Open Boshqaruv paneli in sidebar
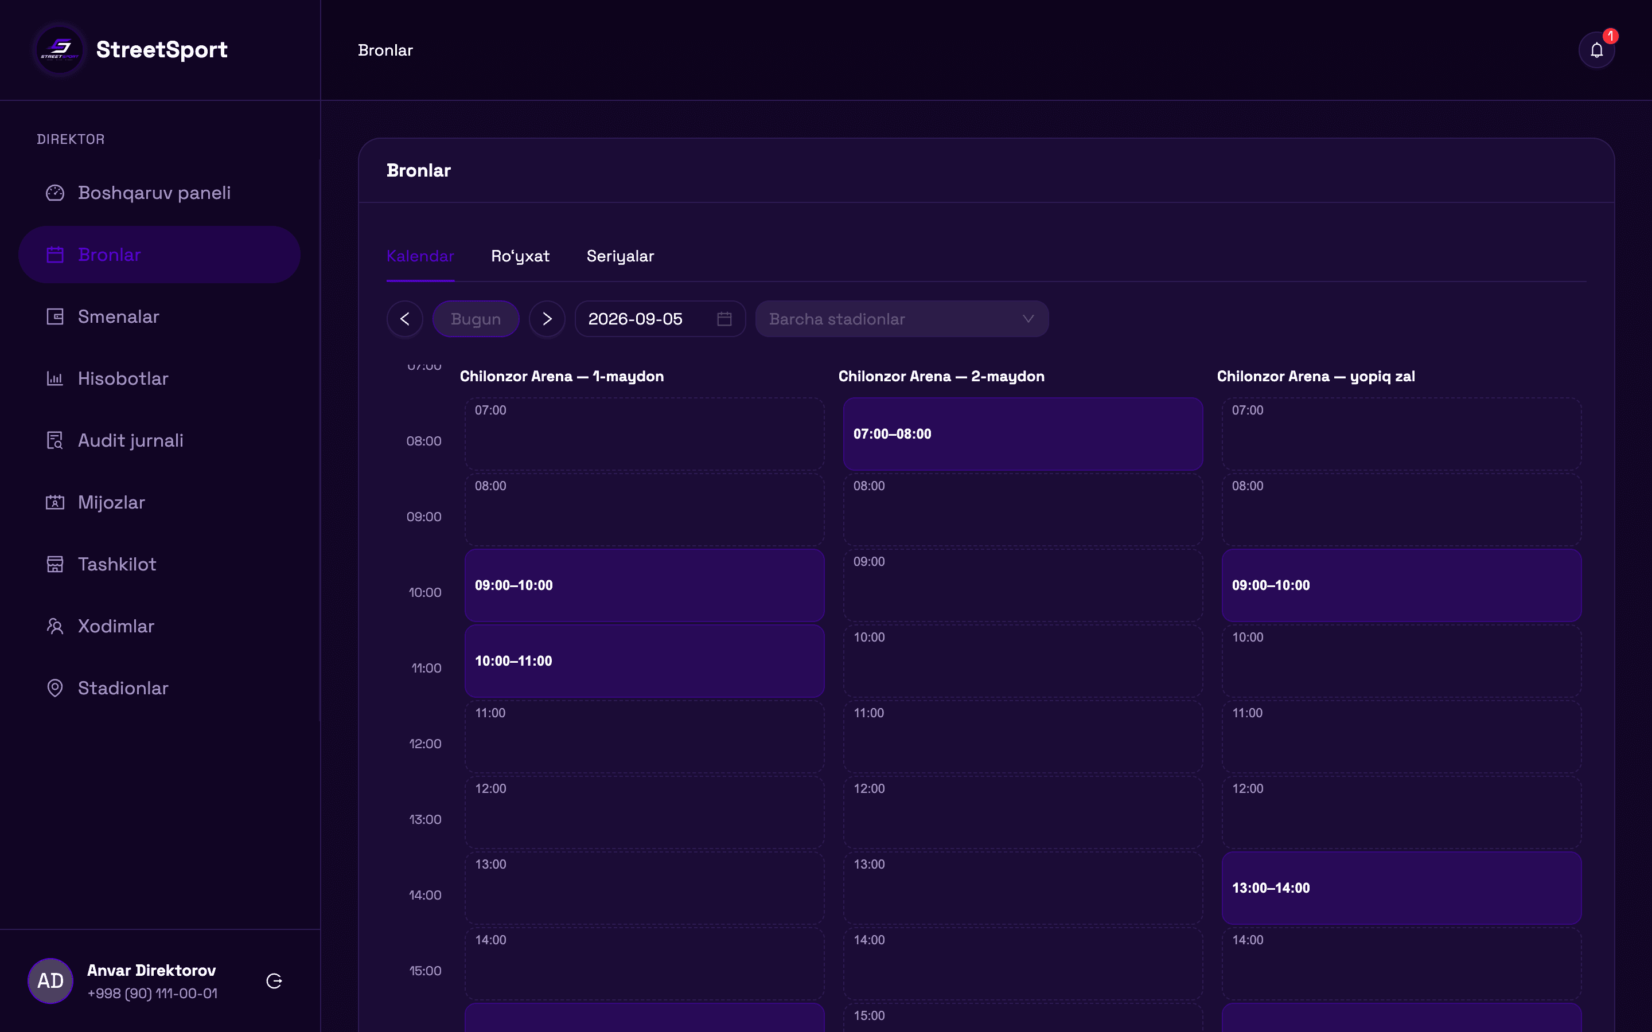 159,193
